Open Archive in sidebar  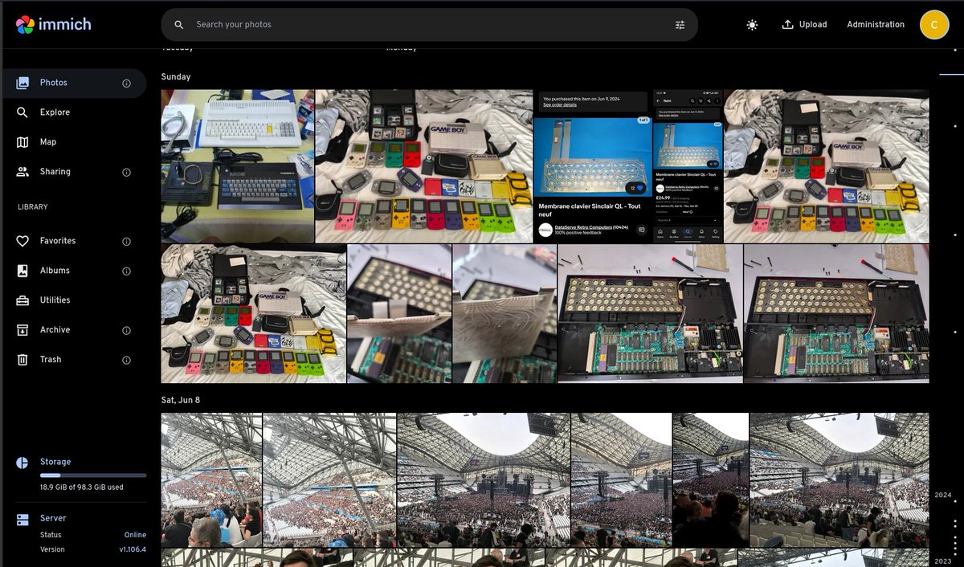pos(73,330)
